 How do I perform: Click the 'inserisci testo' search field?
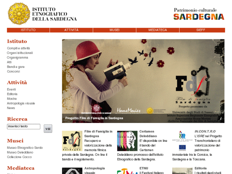pyautogui.click(x=24, y=126)
